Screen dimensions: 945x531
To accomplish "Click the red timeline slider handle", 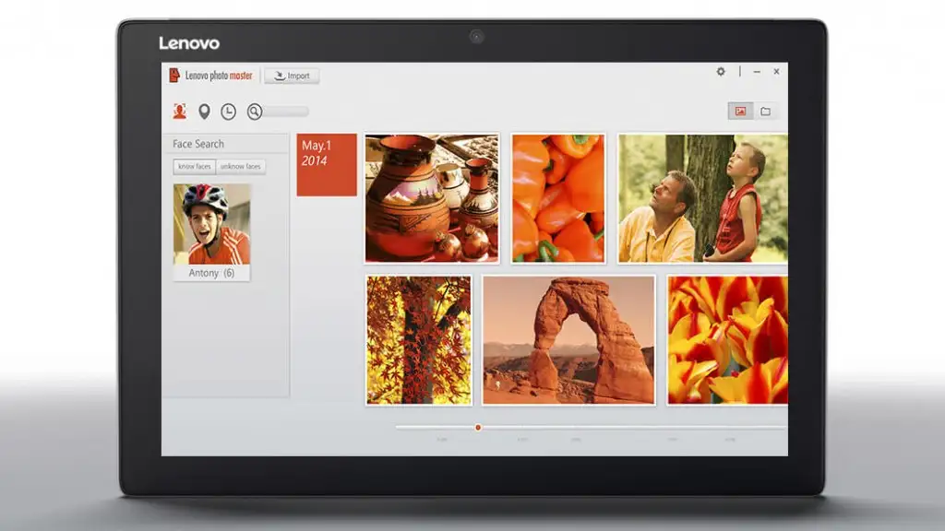I will pos(478,427).
